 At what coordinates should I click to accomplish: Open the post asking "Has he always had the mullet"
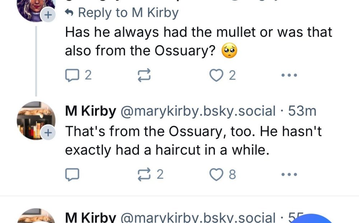point(198,42)
